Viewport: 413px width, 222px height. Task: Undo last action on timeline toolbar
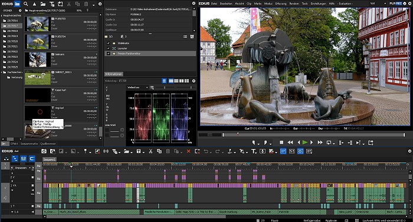(x=206, y=151)
